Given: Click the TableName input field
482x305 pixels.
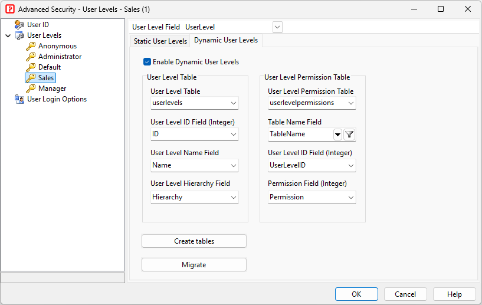Looking at the screenshot, I should [300, 135].
